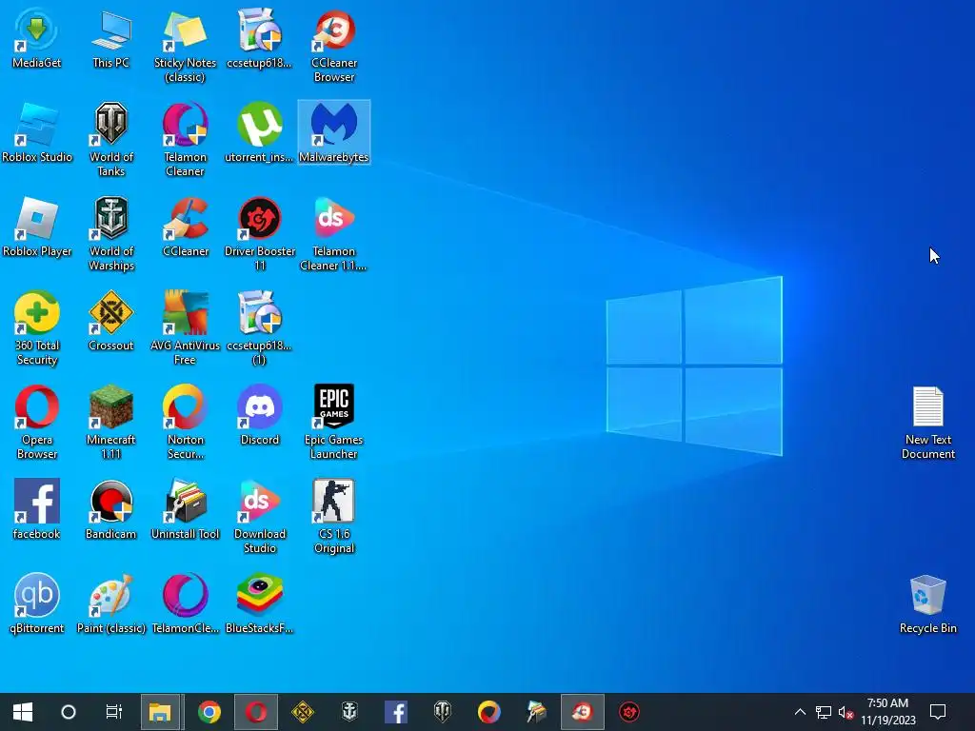Click the World of Warships desktop shortcut

(110, 235)
